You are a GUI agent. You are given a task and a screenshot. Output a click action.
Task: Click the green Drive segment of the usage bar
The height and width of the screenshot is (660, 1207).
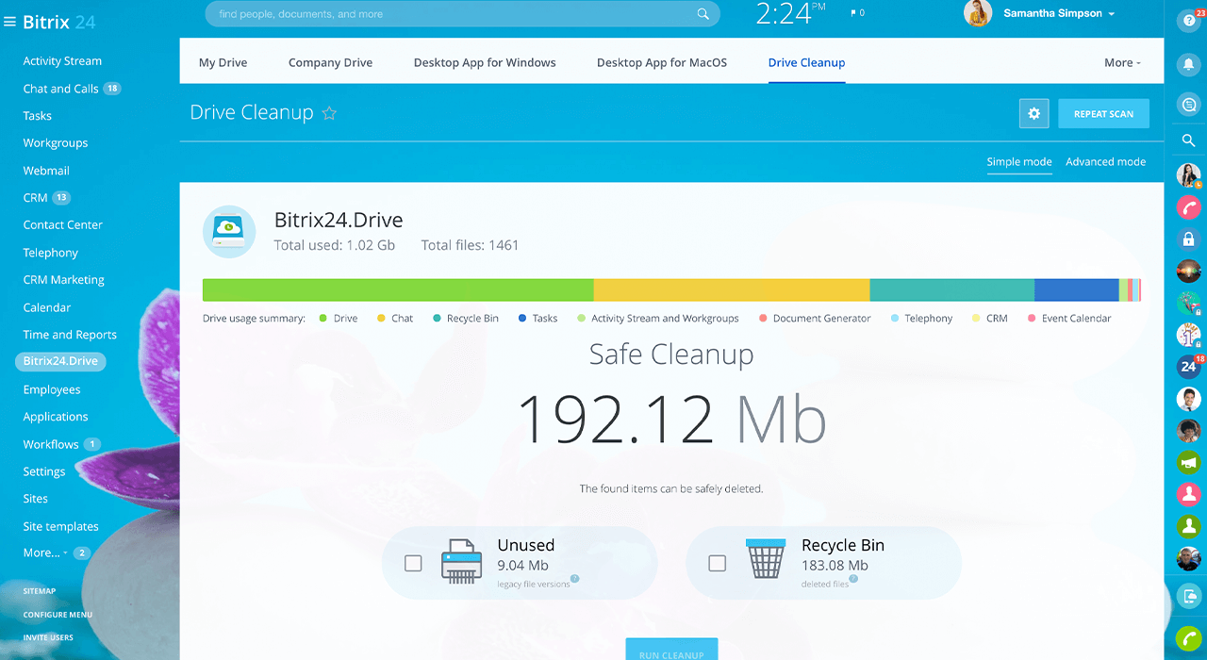pyautogui.click(x=398, y=290)
